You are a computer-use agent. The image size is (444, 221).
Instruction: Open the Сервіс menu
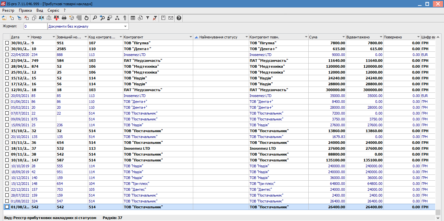[53, 10]
